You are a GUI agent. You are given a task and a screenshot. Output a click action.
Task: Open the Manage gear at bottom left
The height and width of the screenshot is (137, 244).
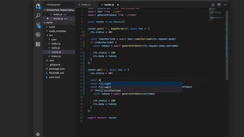pyautogui.click(x=38, y=134)
